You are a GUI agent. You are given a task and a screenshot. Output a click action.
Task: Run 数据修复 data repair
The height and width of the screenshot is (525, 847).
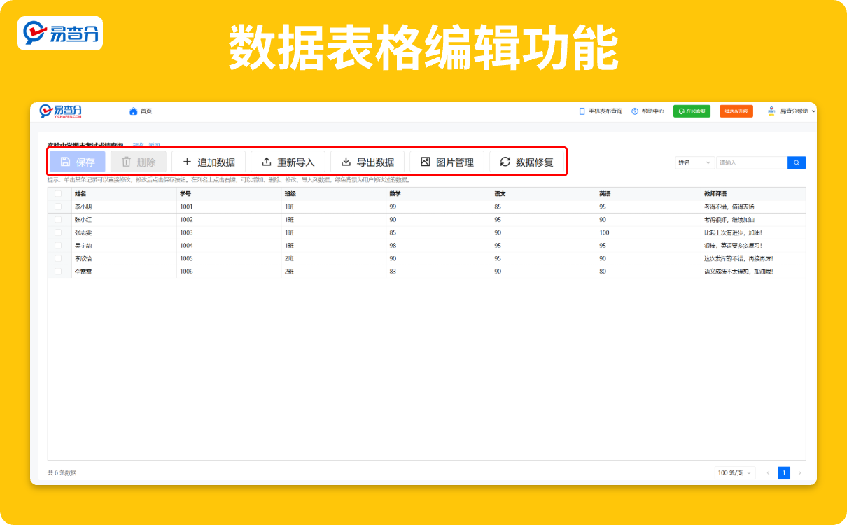tap(525, 162)
